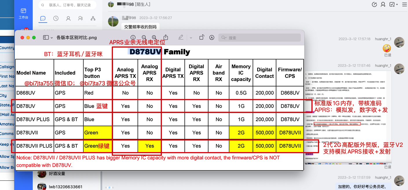This screenshot has height=190, width=408.
Task: Share the image from Preview toolbar
Action: (166, 37)
